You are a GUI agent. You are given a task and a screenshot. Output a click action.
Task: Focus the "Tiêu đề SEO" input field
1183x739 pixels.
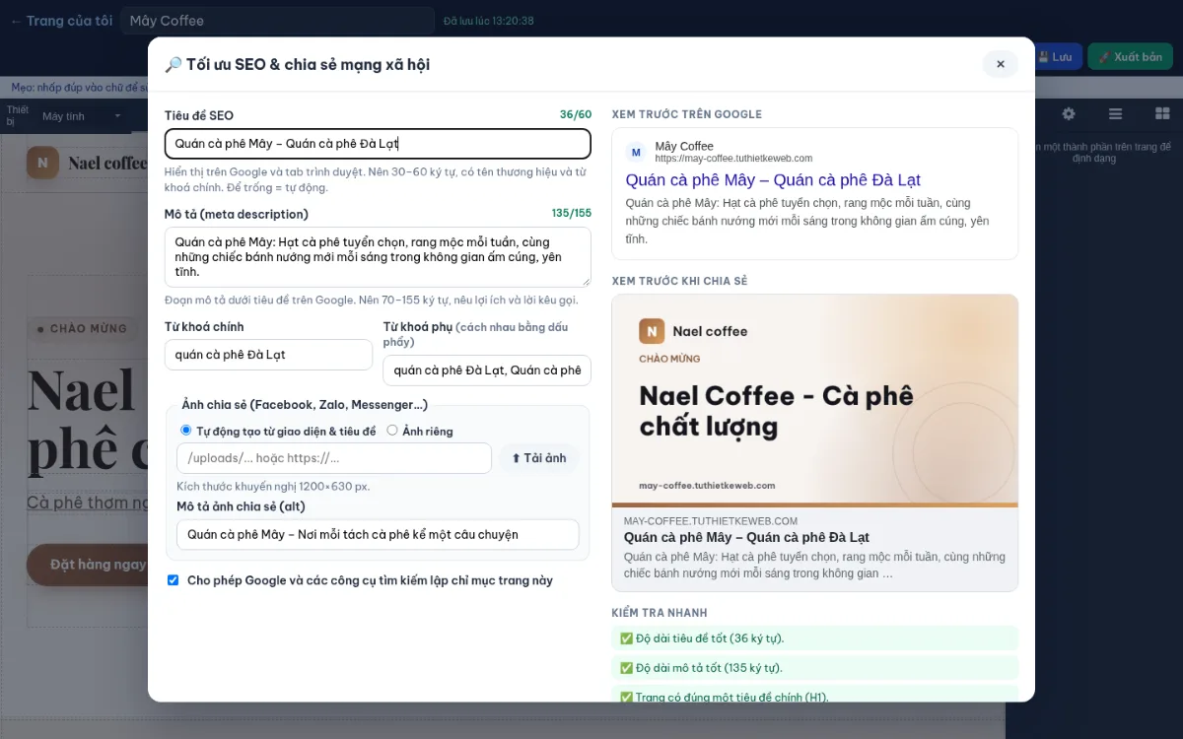(378, 144)
